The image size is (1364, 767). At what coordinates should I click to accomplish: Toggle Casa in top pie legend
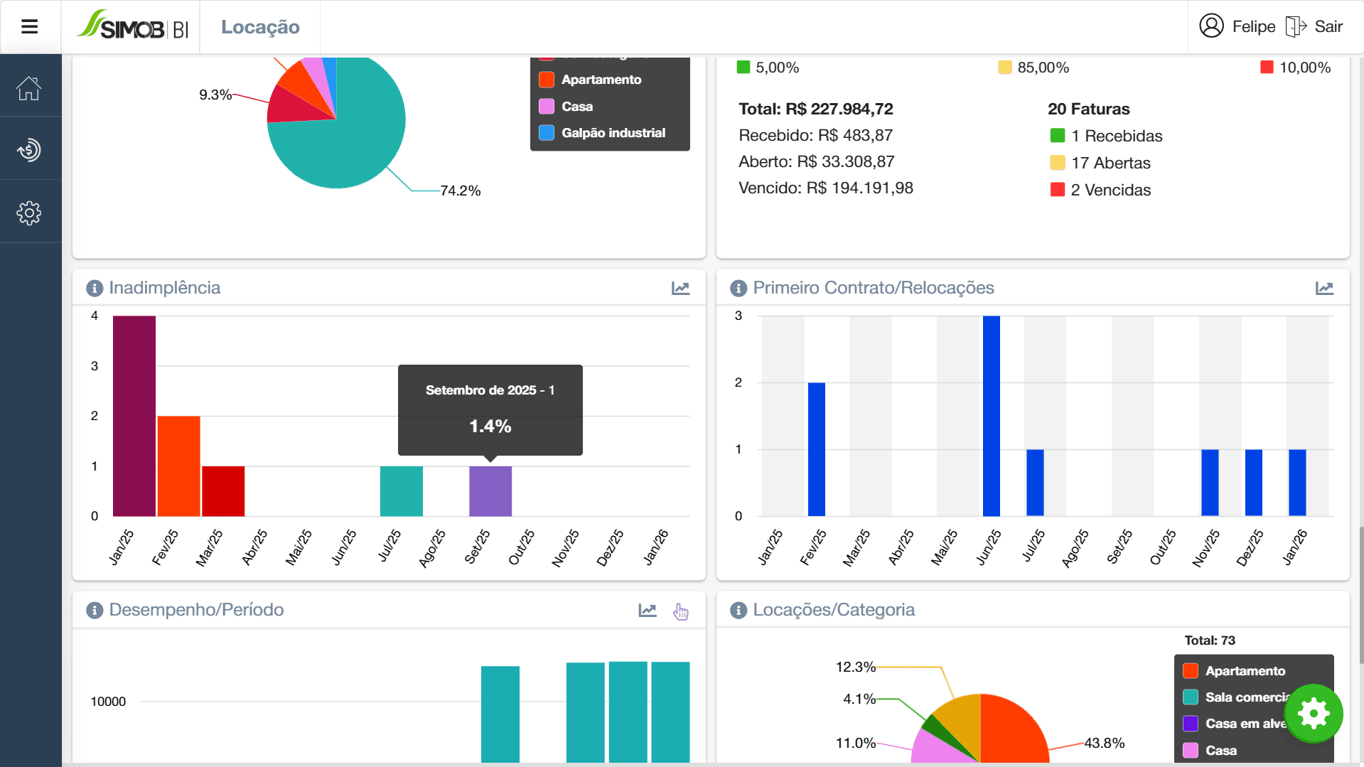point(576,107)
